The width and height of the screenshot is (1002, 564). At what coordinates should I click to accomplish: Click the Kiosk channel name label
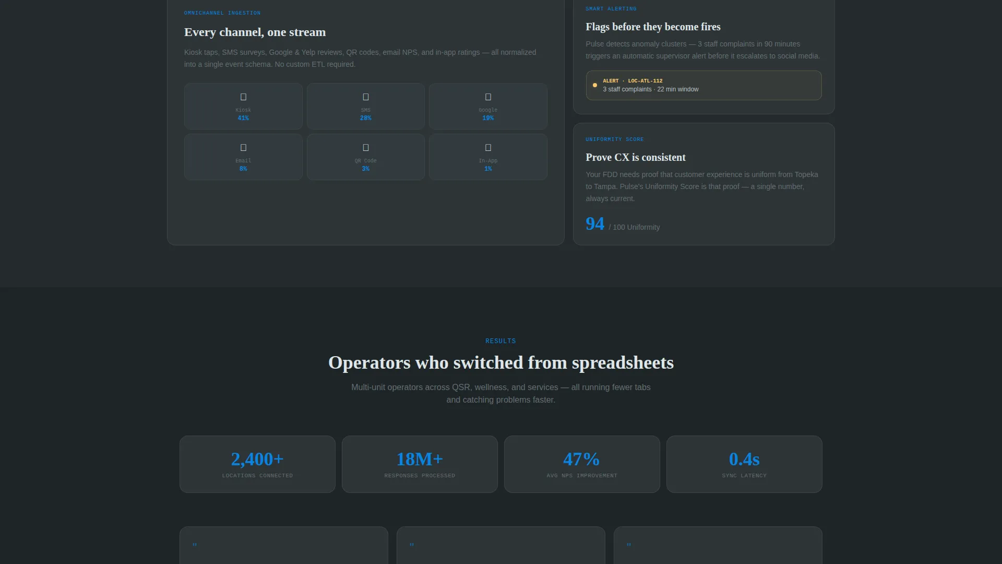tap(243, 110)
